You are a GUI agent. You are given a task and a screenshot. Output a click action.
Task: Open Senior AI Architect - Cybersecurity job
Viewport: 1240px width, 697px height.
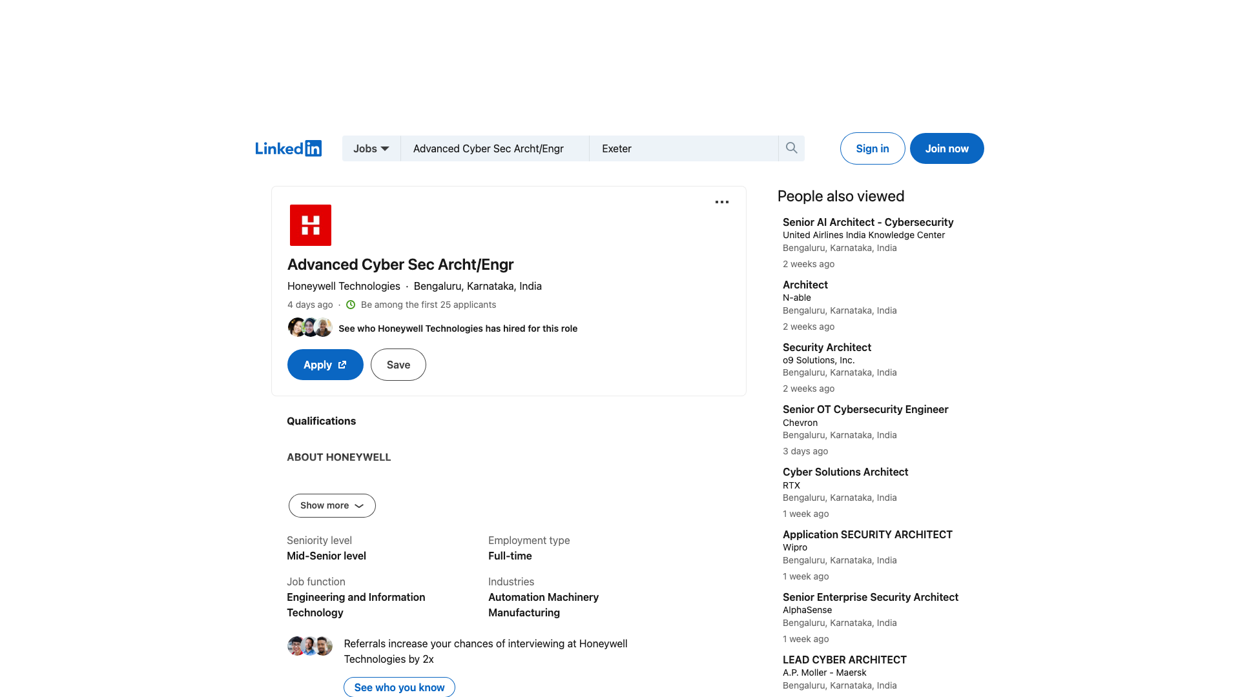coord(868,222)
